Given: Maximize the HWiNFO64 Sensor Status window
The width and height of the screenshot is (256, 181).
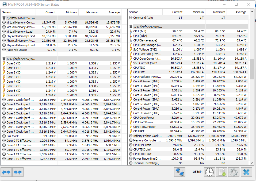Looking at the screenshot, I should pyautogui.click(x=236, y=4).
